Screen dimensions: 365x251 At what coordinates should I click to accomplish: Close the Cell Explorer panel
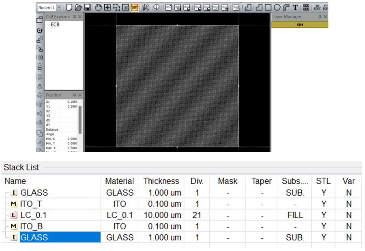(x=80, y=17)
